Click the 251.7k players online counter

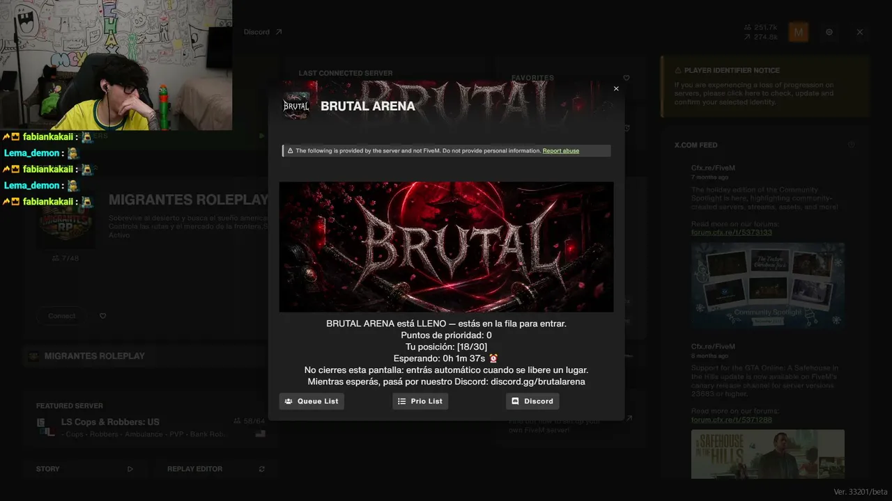pyautogui.click(x=761, y=28)
